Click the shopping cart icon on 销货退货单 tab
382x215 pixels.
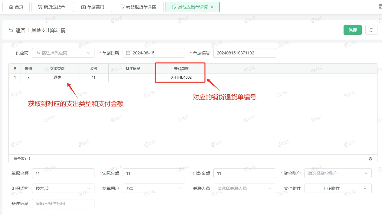pyautogui.click(x=40, y=7)
